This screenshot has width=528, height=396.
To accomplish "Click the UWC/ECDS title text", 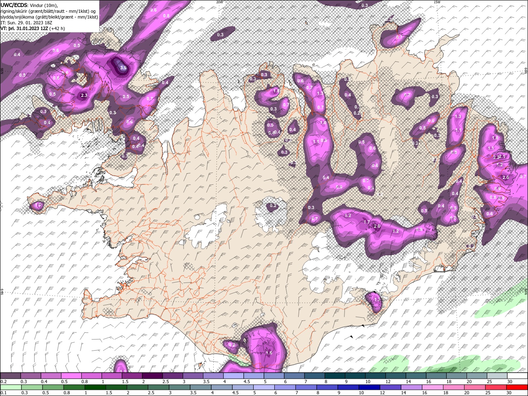I will [x=14, y=5].
